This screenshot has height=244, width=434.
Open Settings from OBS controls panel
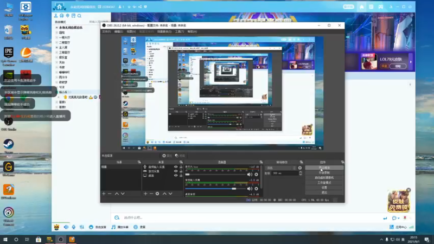pos(324,188)
